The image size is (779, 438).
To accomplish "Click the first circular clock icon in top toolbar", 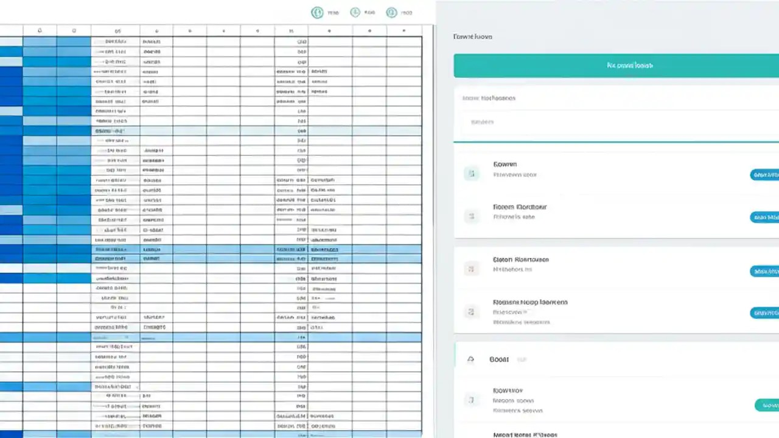I will pos(317,12).
